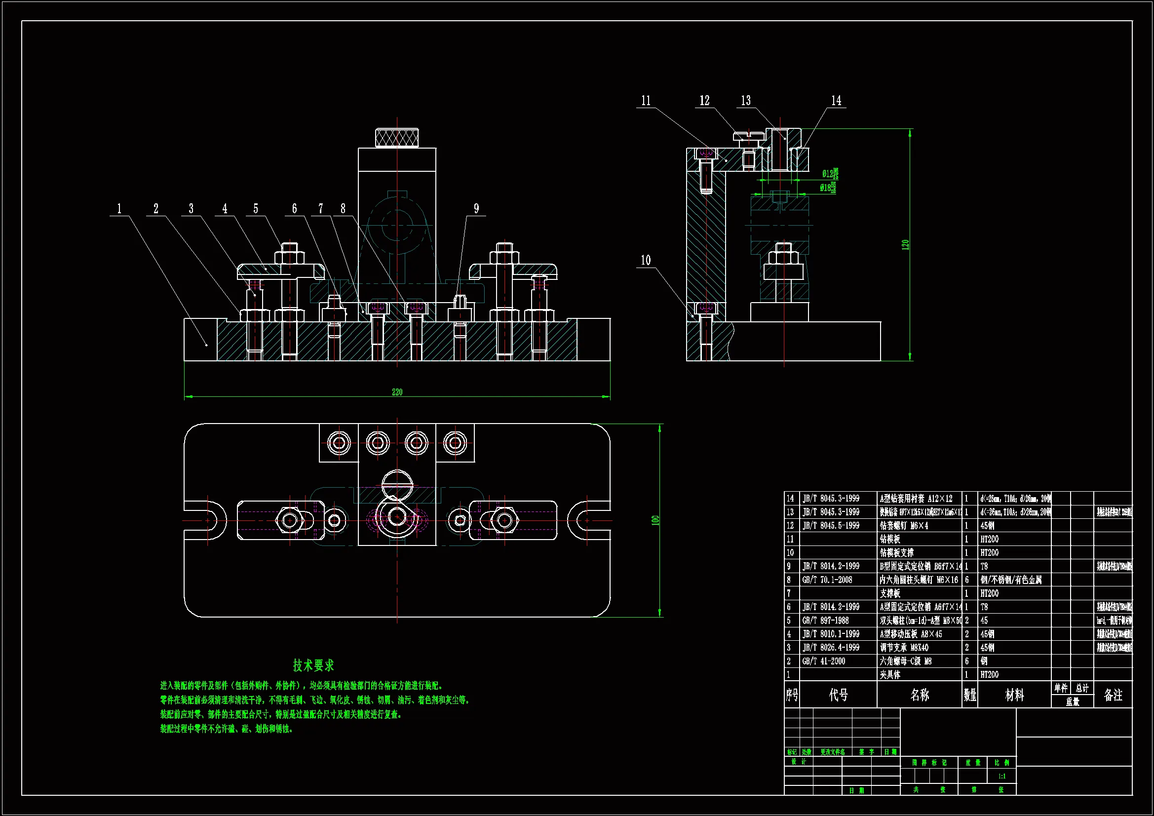Select the 技术要求 heading text
Screen dimensions: 1154x816
(313, 665)
